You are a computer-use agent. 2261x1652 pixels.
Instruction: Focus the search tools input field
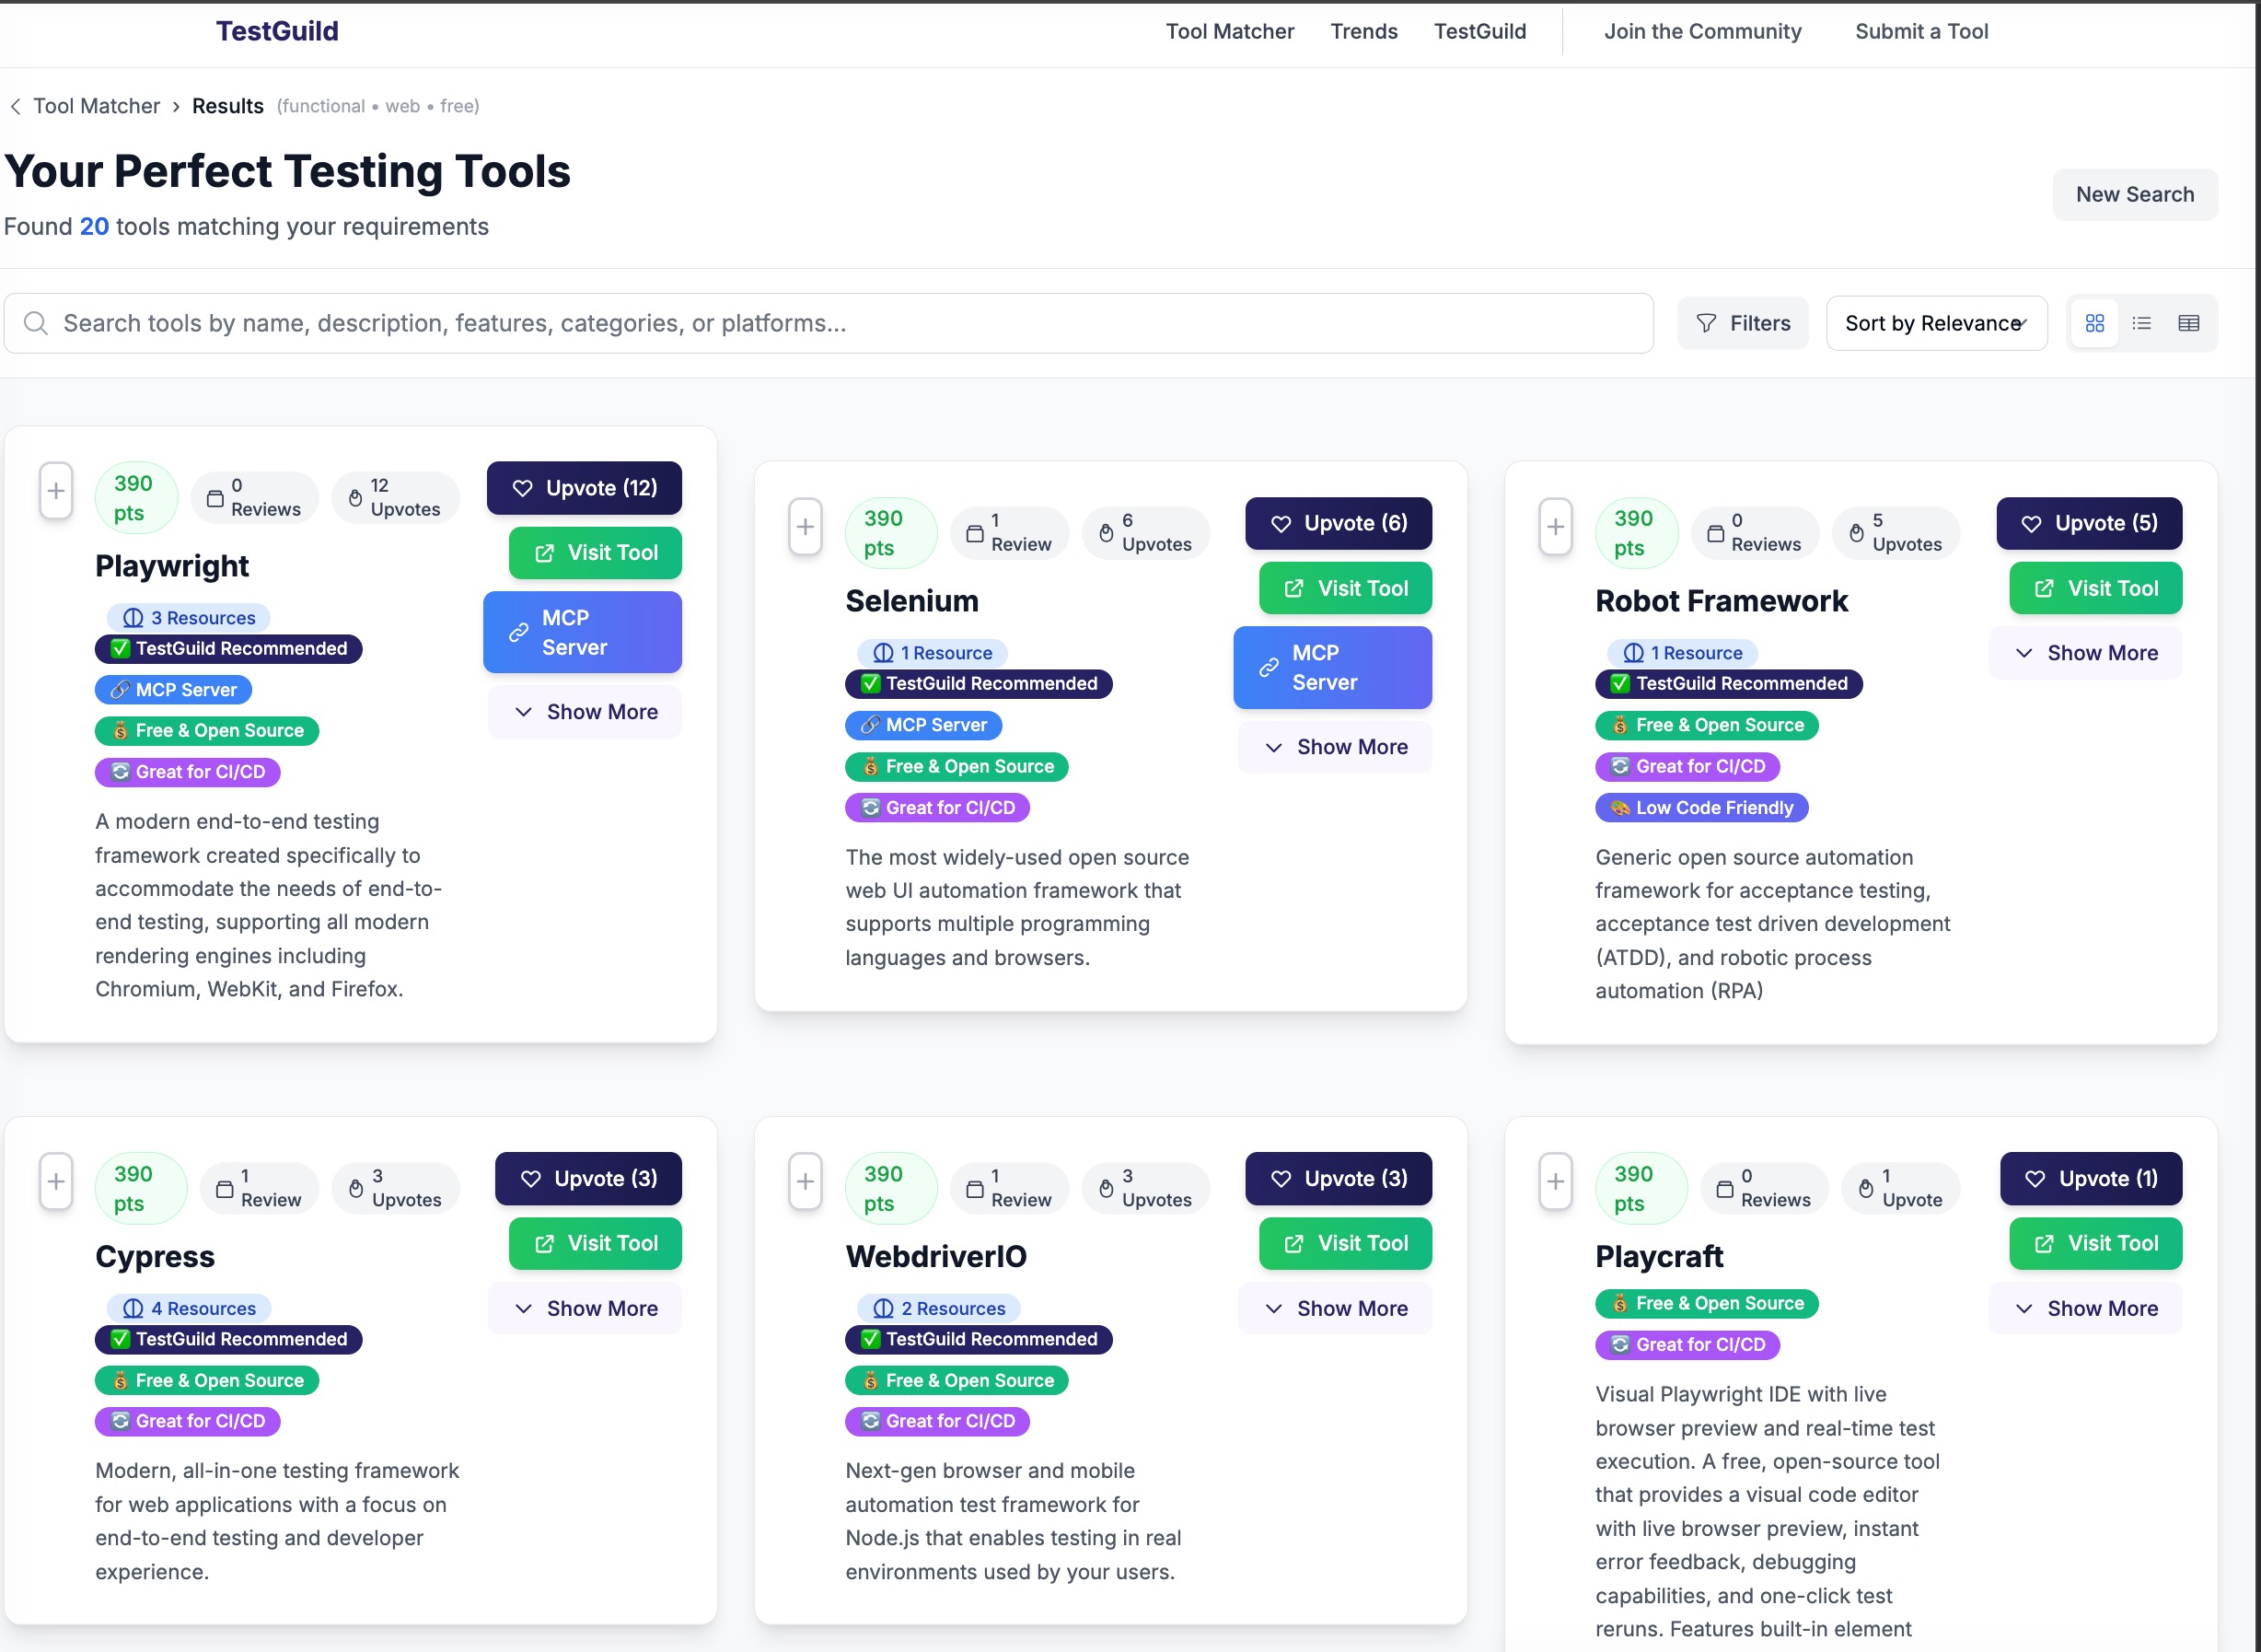click(x=828, y=323)
